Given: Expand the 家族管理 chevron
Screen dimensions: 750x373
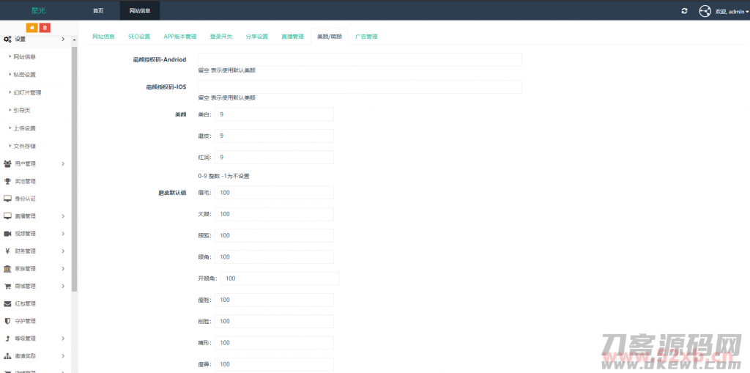Looking at the screenshot, I should 63,269.
